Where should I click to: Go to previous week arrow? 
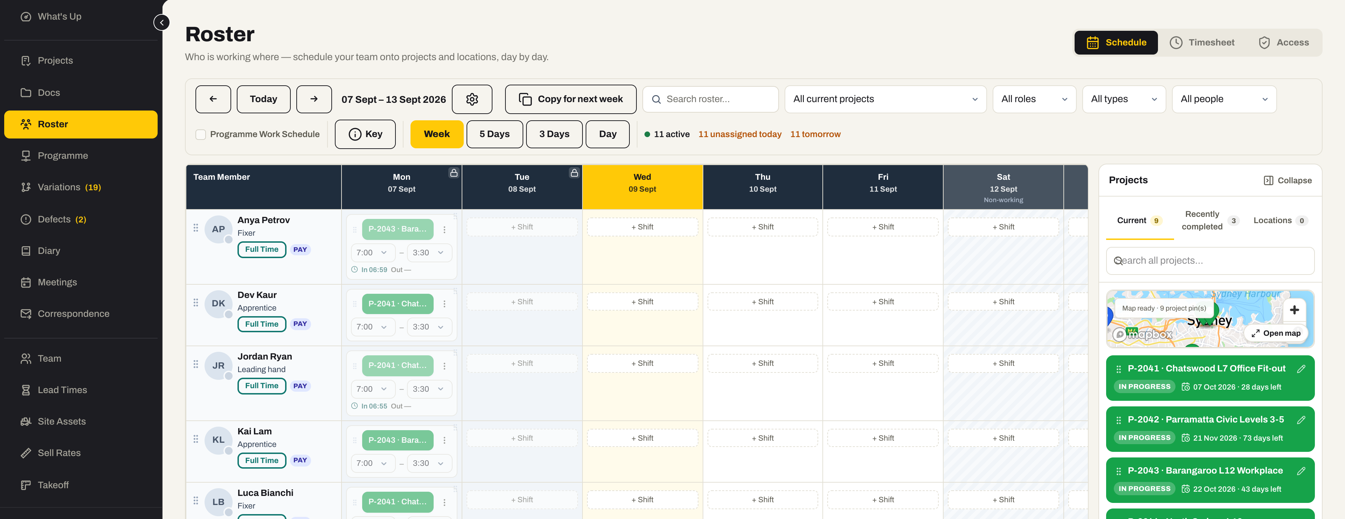[x=213, y=99]
